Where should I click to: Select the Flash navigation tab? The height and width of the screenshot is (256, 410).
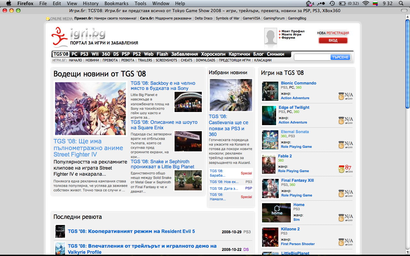click(162, 54)
